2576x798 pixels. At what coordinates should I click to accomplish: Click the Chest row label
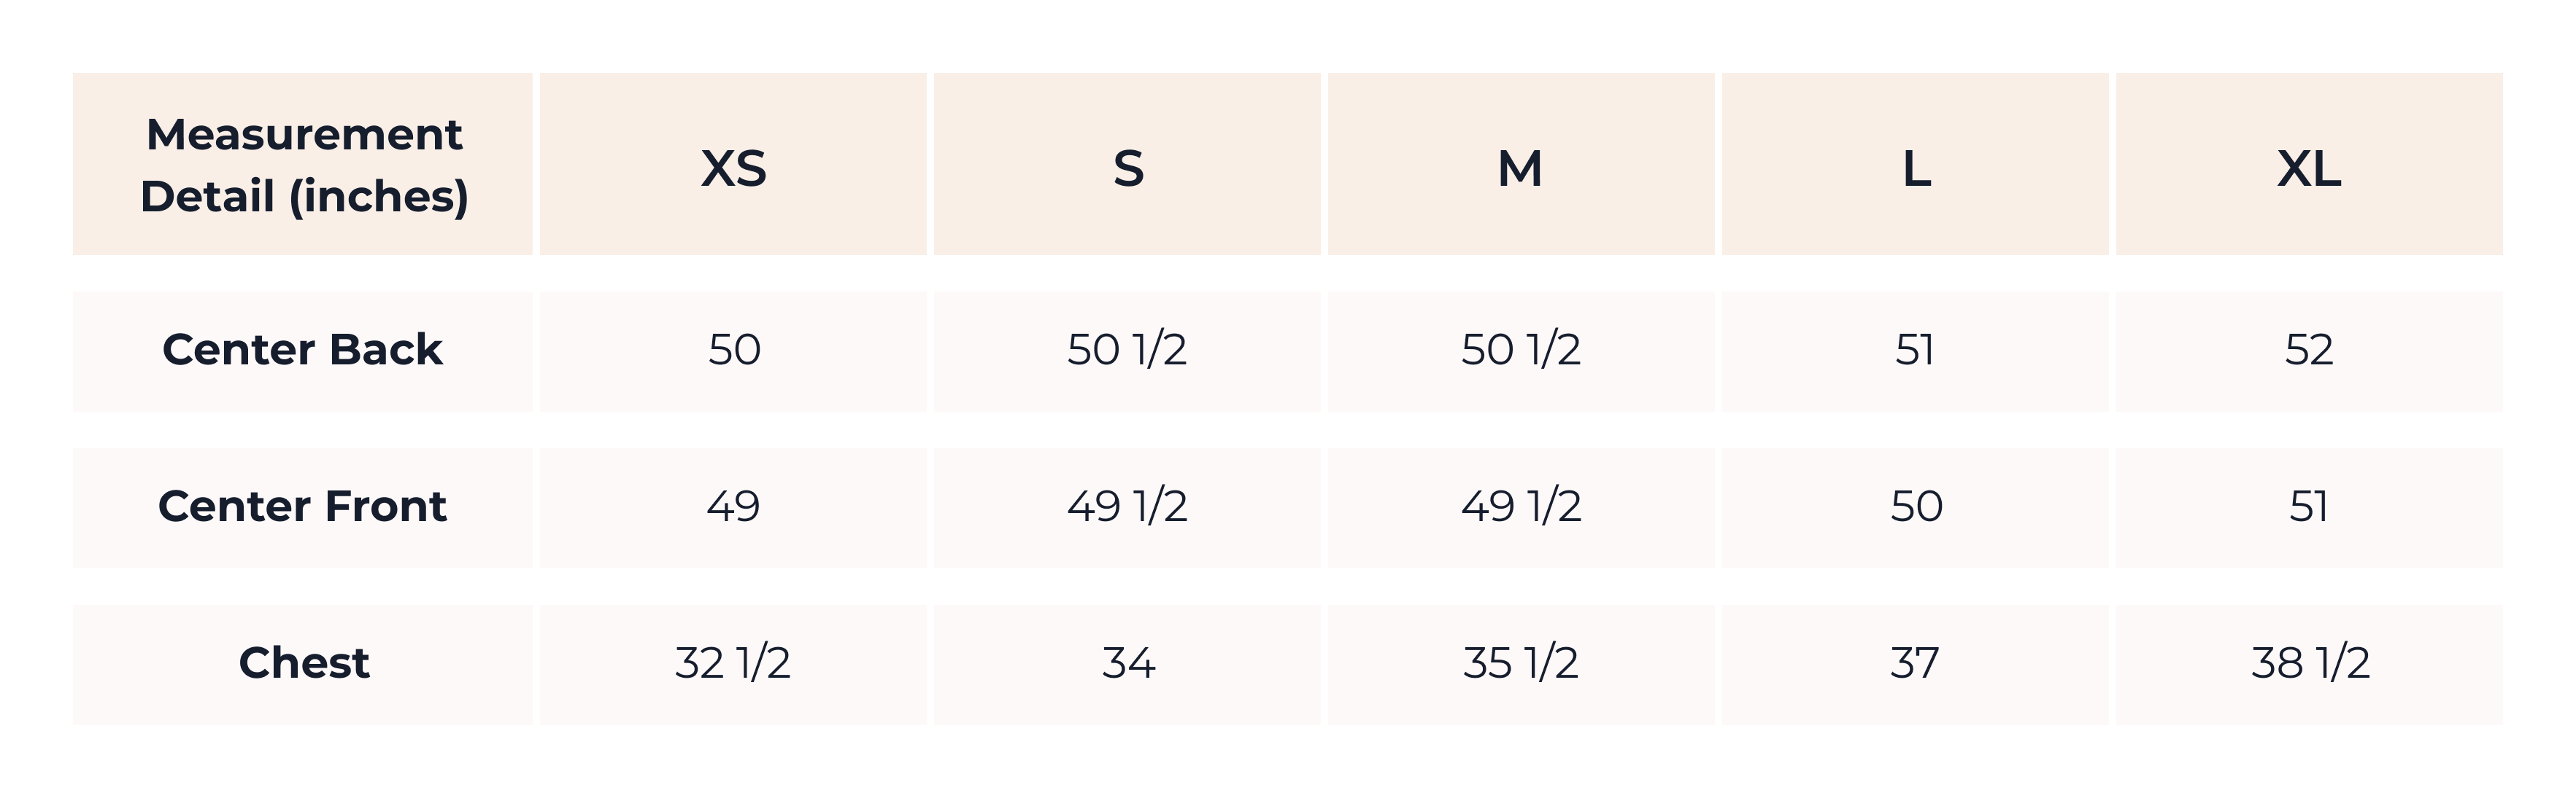point(303,664)
